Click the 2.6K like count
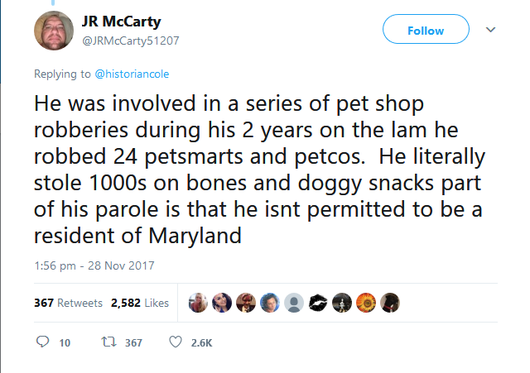 (x=201, y=343)
